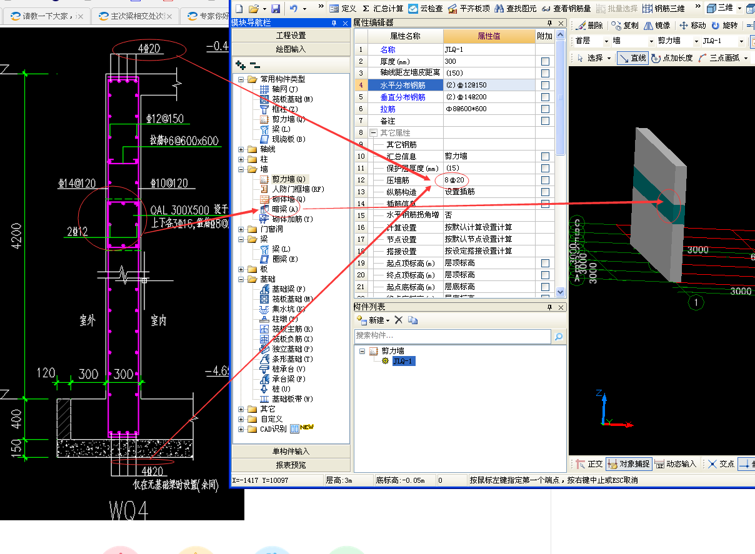755x554 pixels.
Task: Select the 直线 line drawing tool
Action: [632, 57]
